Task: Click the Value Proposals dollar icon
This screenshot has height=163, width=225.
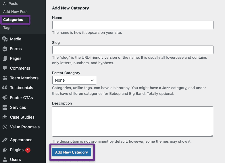Action: 5,127
